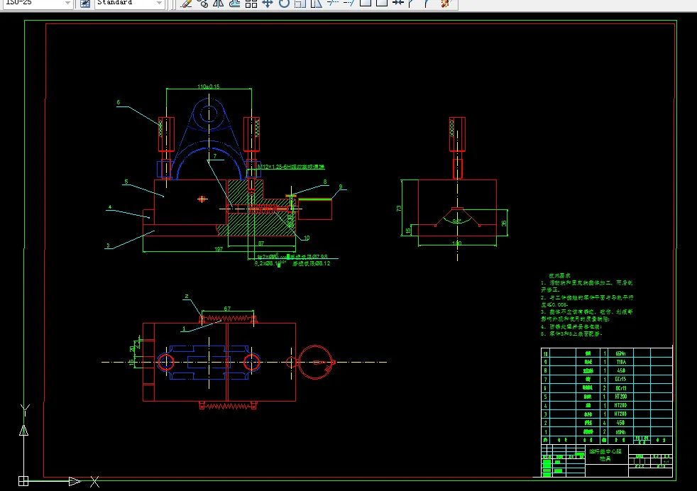
Task: Select the Explode tool
Action: [x=445, y=4]
